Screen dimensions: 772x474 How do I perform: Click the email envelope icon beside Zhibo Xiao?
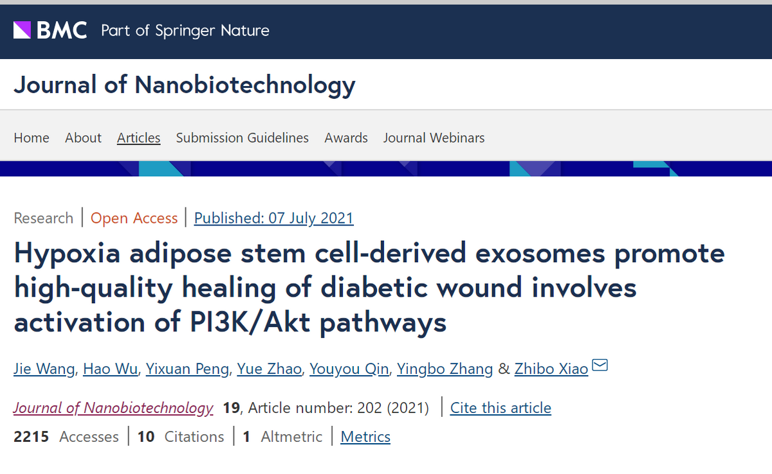tap(600, 366)
